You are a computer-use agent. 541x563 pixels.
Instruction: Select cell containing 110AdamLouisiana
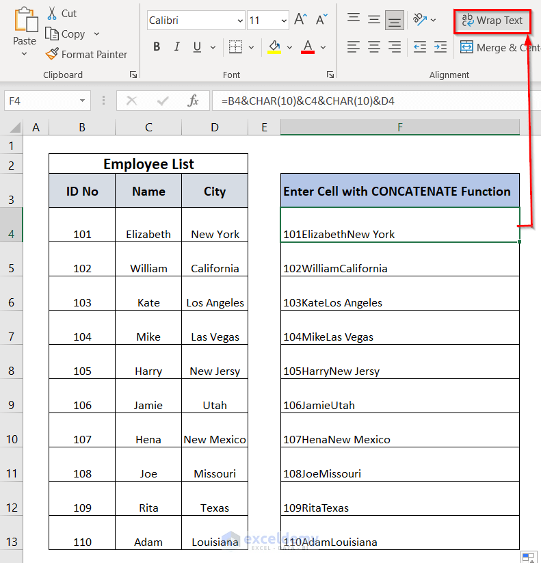tap(400, 533)
